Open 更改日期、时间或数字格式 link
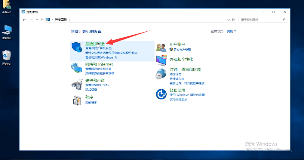The image size is (304, 160). pos(187,83)
